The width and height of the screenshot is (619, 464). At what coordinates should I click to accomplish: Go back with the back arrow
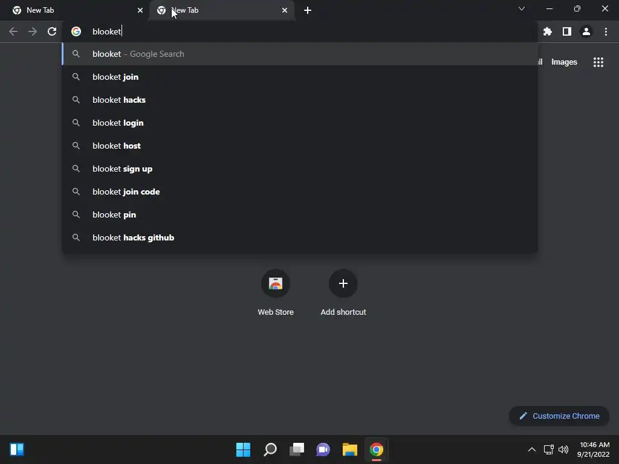[13, 31]
